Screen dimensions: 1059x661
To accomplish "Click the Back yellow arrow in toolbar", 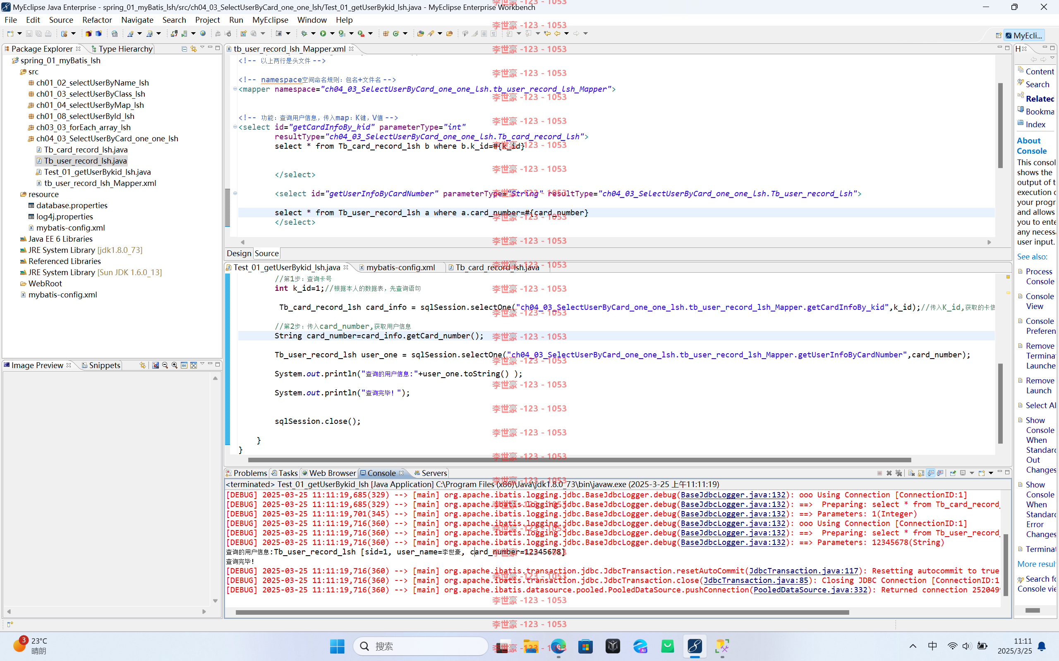I will [x=557, y=33].
